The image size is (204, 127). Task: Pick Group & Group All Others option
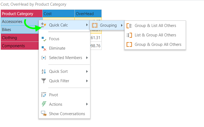click(x=158, y=44)
